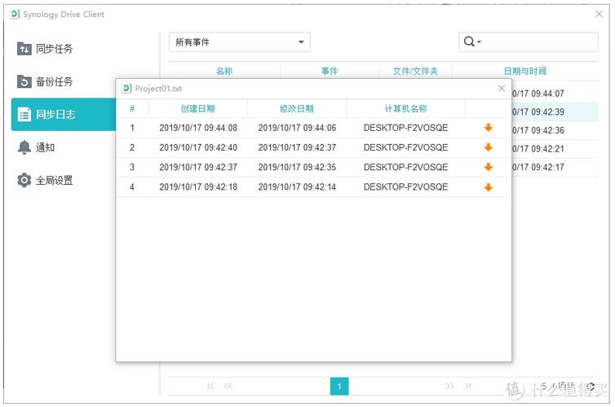Open 全局设置 global settings
615x407 pixels.
coord(54,180)
